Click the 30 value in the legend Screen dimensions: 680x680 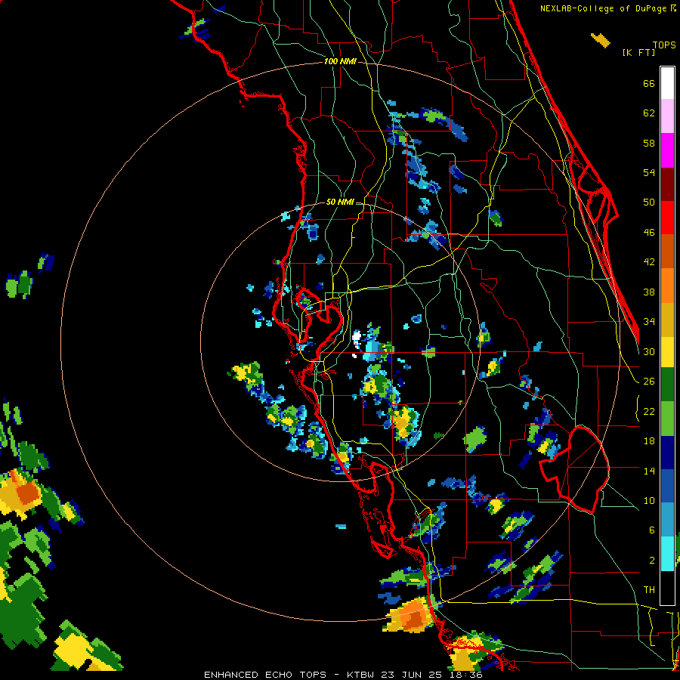click(649, 351)
